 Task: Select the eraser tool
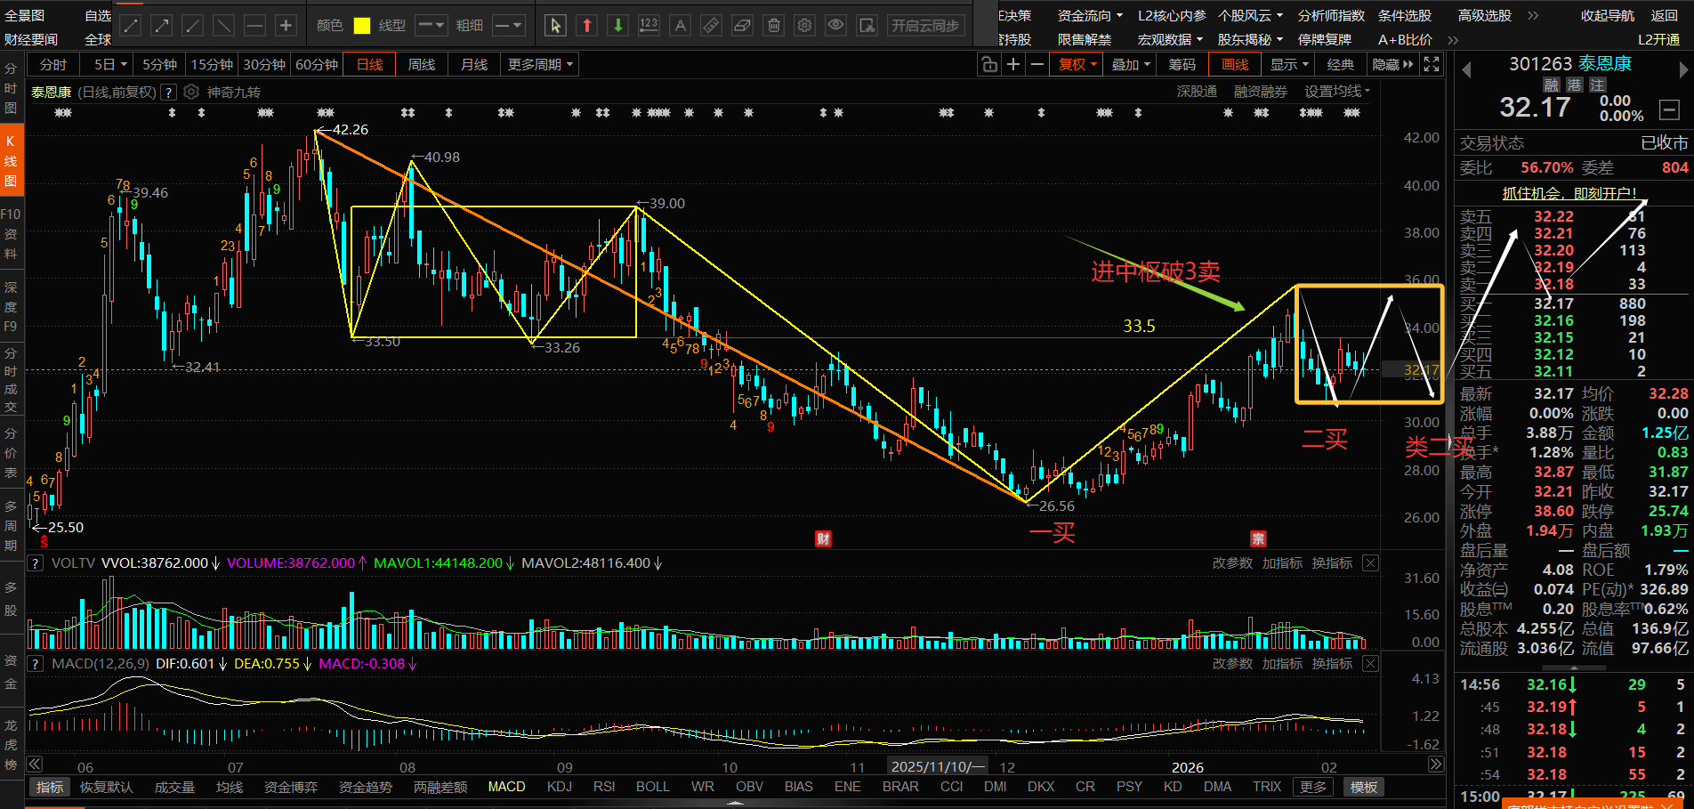pos(742,26)
